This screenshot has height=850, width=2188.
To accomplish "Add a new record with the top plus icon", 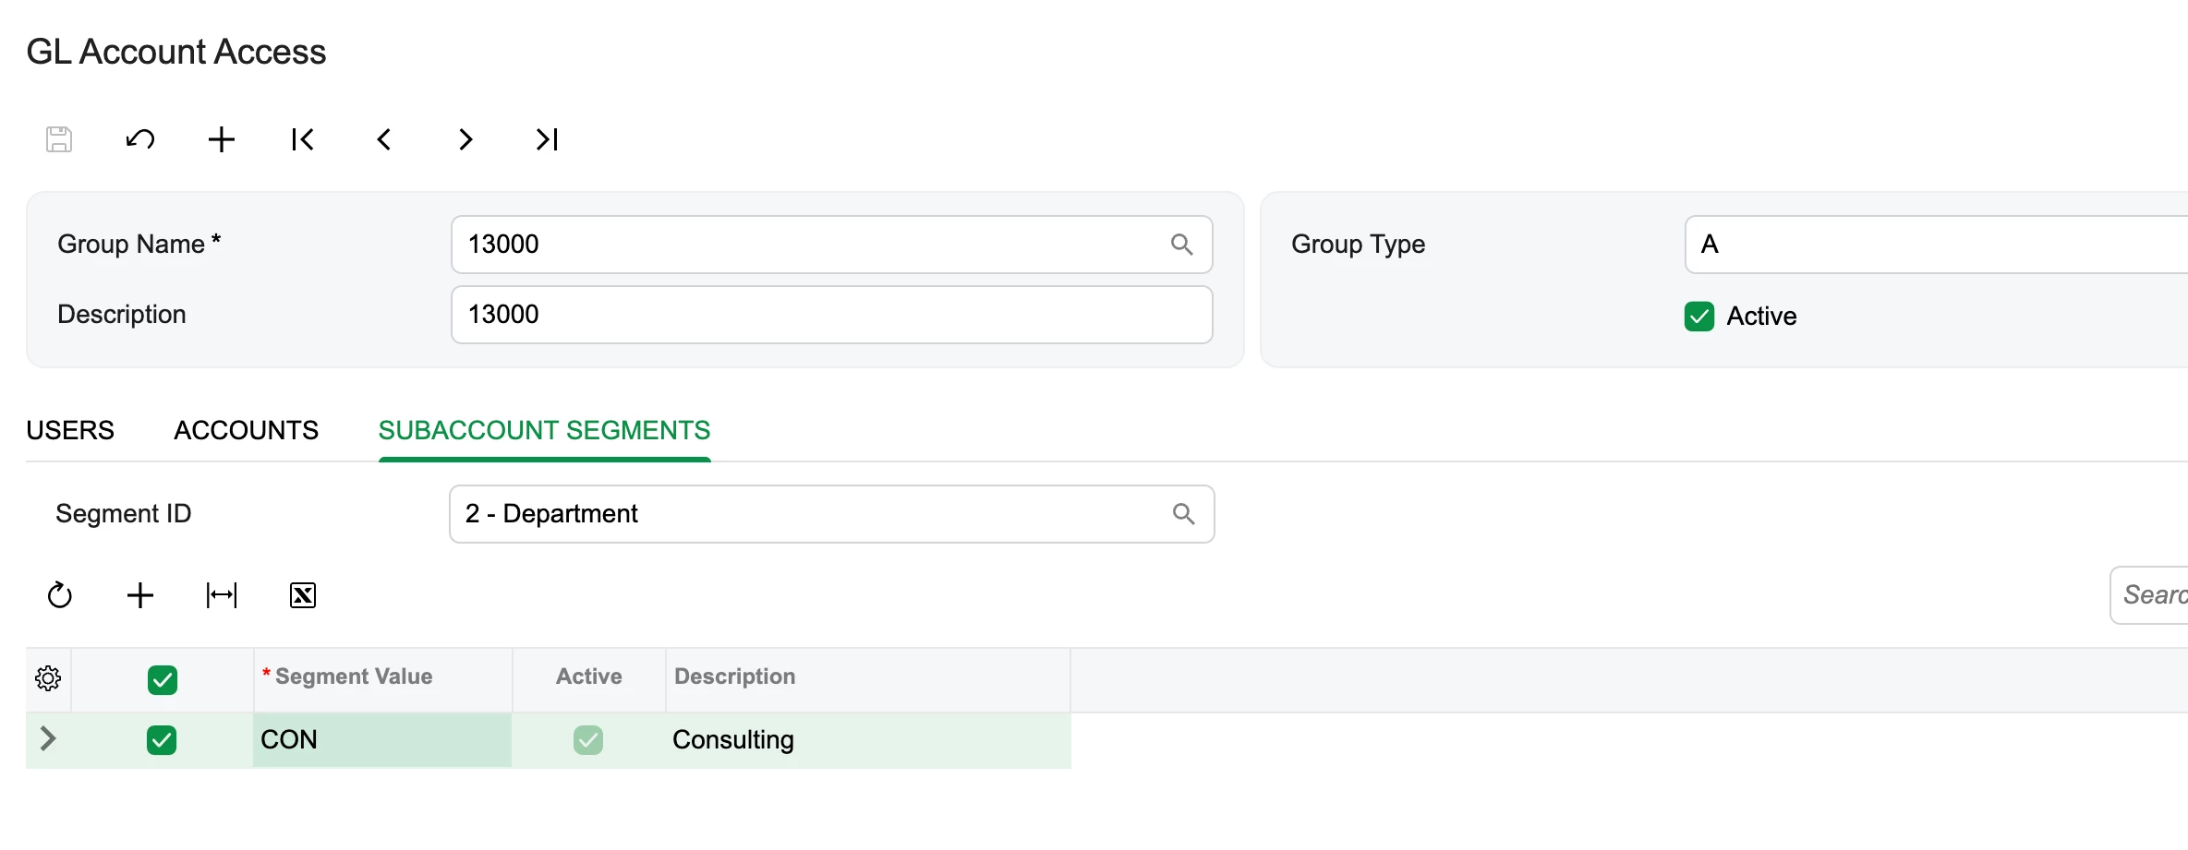I will pos(222,139).
